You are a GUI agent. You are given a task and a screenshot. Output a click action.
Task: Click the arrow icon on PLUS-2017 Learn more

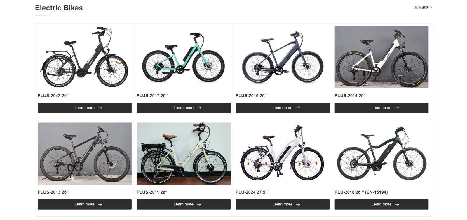(199, 108)
